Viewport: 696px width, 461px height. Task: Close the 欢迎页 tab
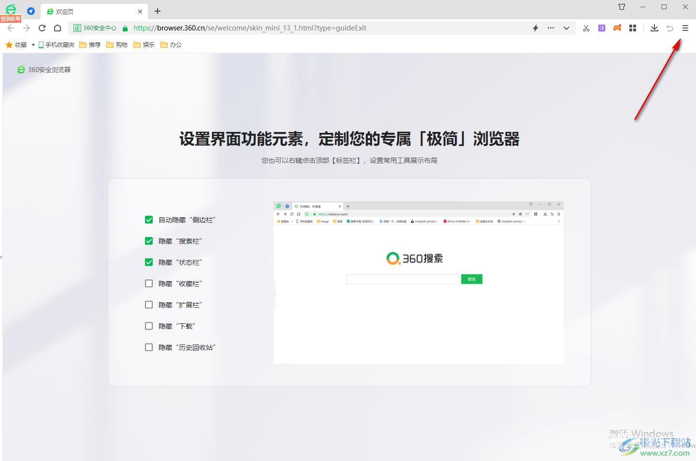[x=140, y=12]
